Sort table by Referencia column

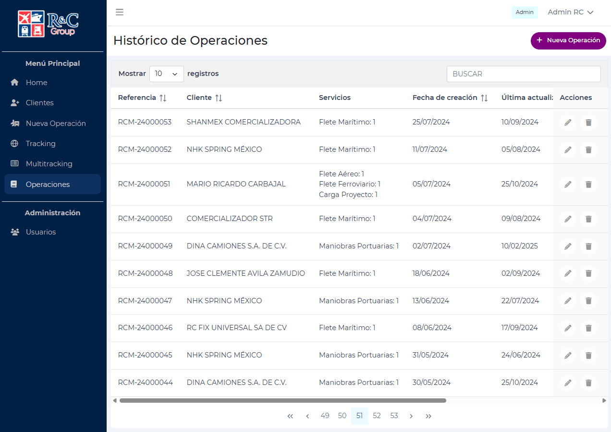[x=163, y=98]
